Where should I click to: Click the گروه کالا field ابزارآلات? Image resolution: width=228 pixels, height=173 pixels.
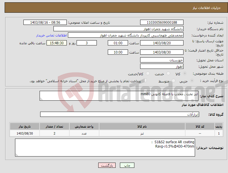[x=120, y=114]
